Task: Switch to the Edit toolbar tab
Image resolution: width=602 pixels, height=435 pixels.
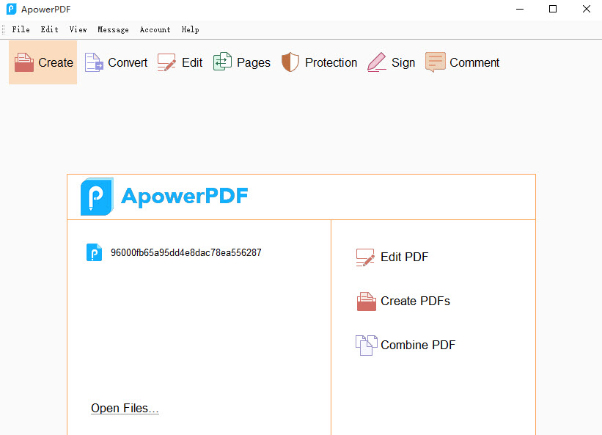Action: 180,62
